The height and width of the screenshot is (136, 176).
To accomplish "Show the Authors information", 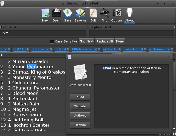I will pos(80,116).
